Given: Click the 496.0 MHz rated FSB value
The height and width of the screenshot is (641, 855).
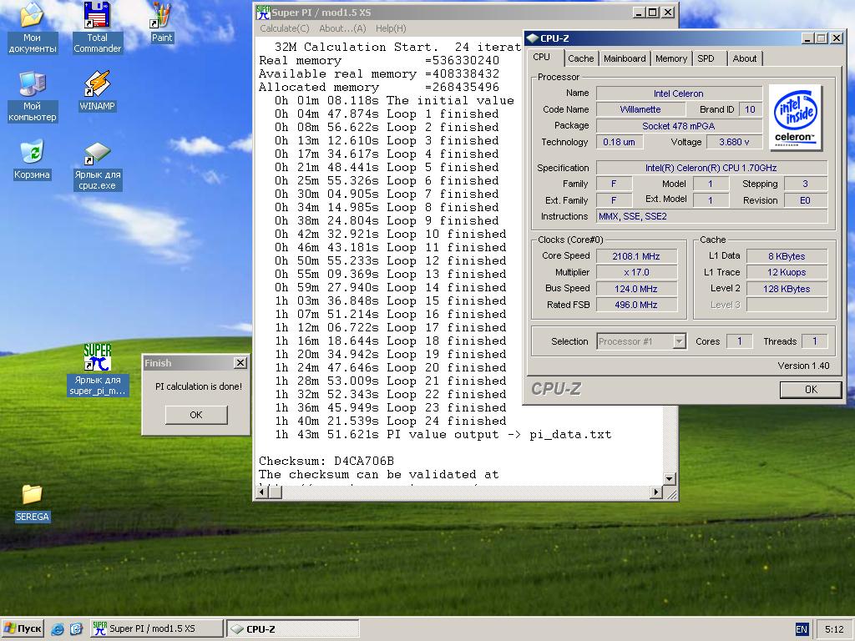Looking at the screenshot, I should click(x=636, y=305).
